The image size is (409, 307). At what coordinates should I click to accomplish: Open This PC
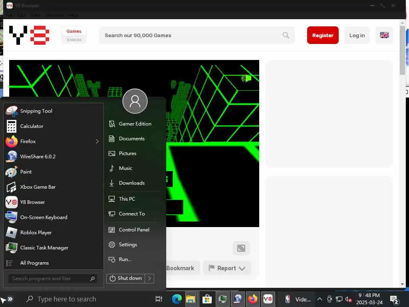[x=134, y=199]
